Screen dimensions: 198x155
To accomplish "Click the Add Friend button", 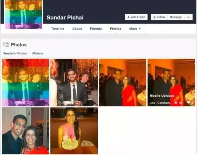I will coord(136,17).
